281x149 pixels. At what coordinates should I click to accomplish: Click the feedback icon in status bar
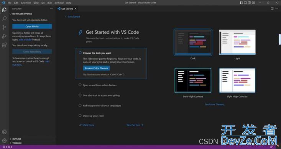[x=272, y=147]
